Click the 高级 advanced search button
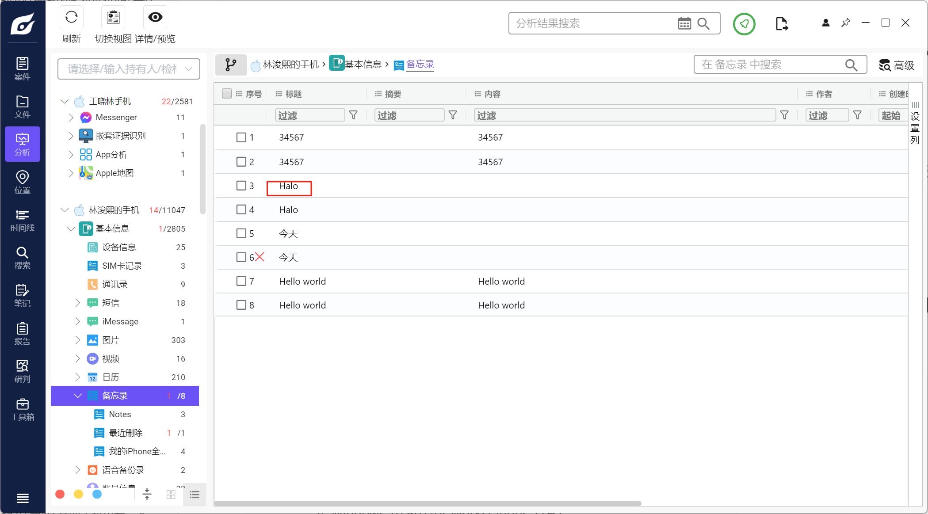The height and width of the screenshot is (514, 928). tap(896, 65)
